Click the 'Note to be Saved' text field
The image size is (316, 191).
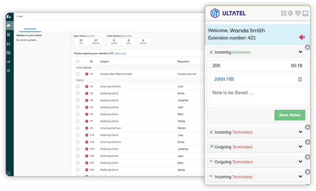[257, 96]
